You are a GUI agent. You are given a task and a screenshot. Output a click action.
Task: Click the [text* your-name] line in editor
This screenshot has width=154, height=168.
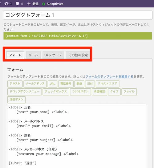click(x=42, y=112)
